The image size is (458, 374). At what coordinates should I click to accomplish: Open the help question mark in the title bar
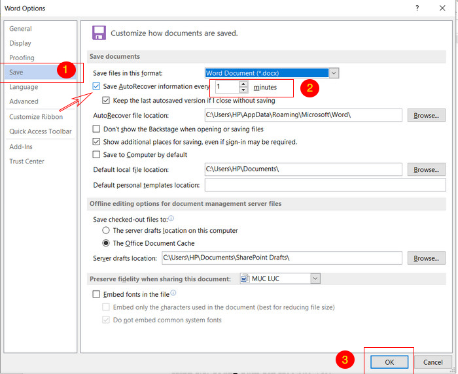pos(417,8)
